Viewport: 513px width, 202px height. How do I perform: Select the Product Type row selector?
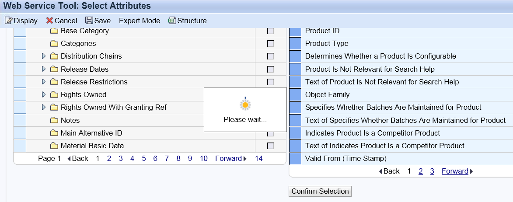296,43
